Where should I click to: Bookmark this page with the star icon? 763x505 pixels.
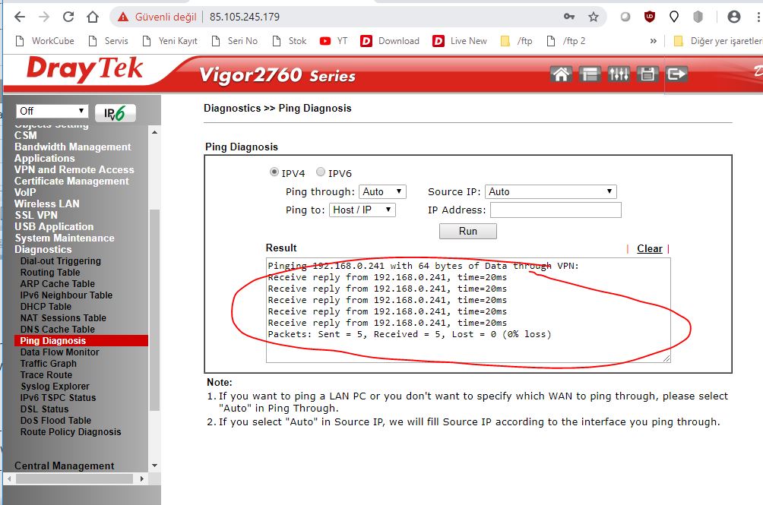(x=594, y=17)
